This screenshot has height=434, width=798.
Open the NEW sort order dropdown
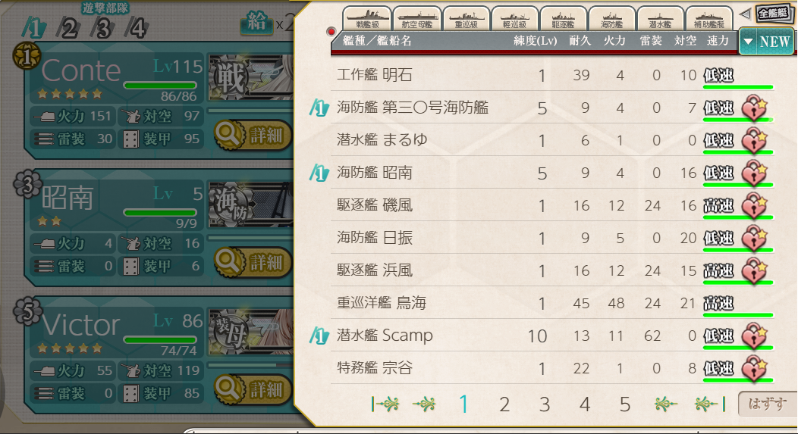pos(766,42)
